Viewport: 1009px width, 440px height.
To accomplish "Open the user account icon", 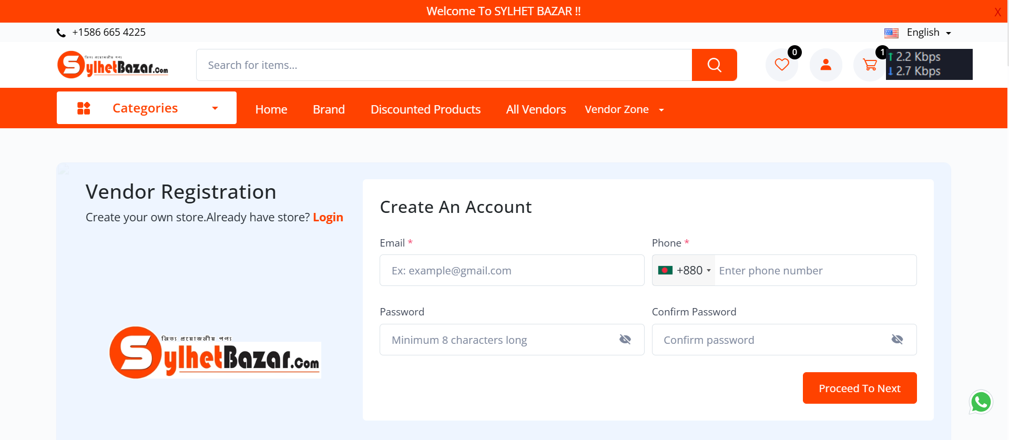I will coord(826,65).
